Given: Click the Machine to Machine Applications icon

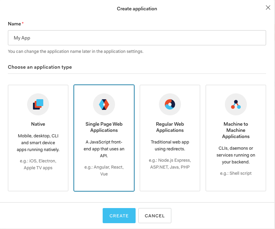Looking at the screenshot, I should click(x=236, y=104).
